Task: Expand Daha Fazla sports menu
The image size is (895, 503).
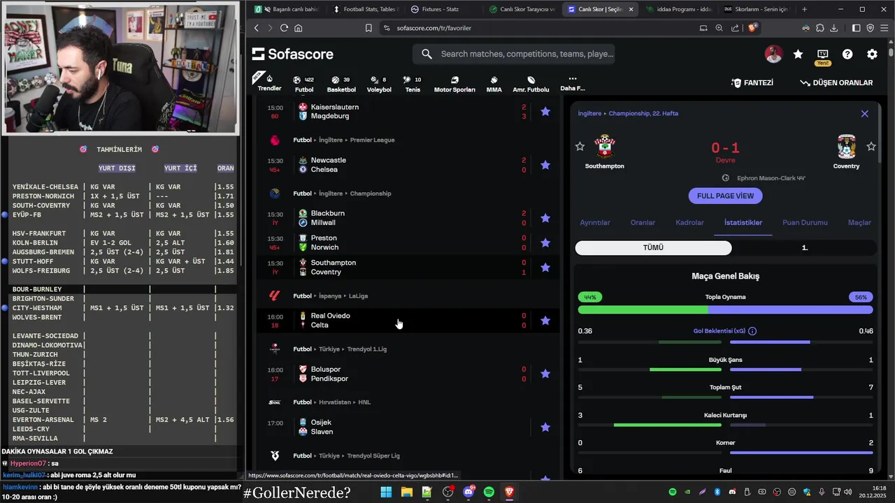Action: pos(573,83)
